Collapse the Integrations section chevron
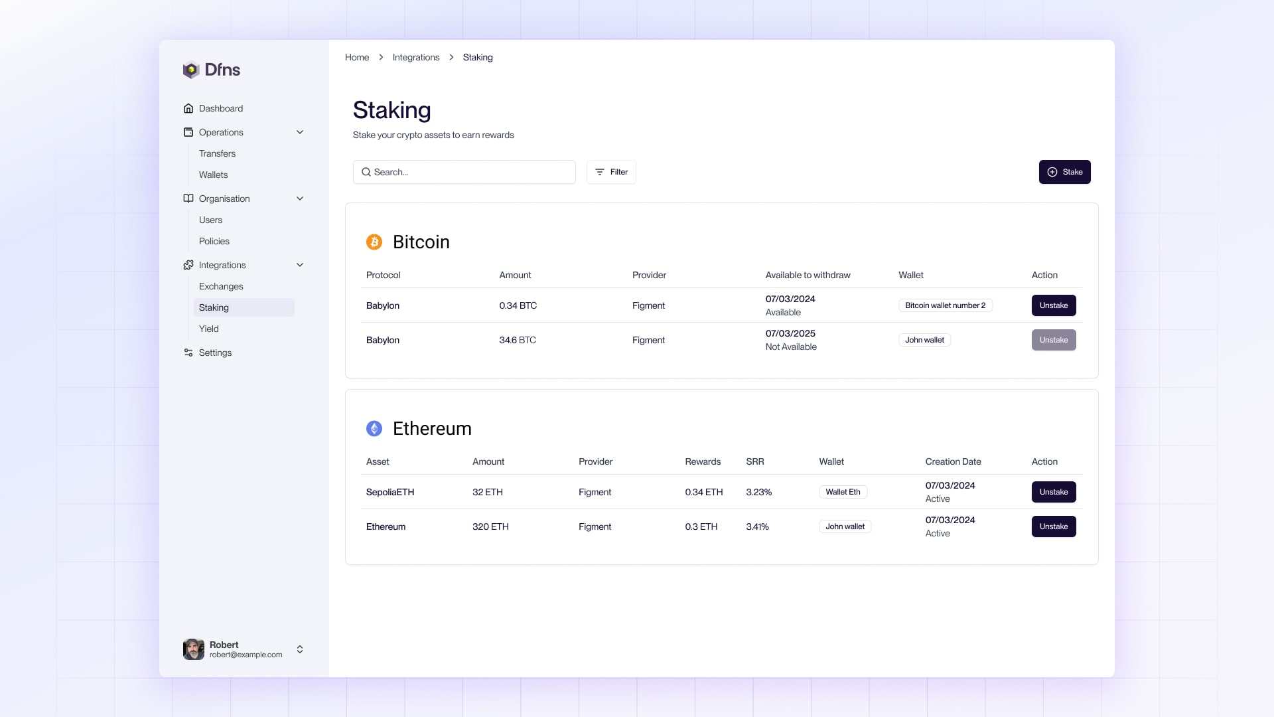This screenshot has width=1274, height=717. tap(300, 265)
